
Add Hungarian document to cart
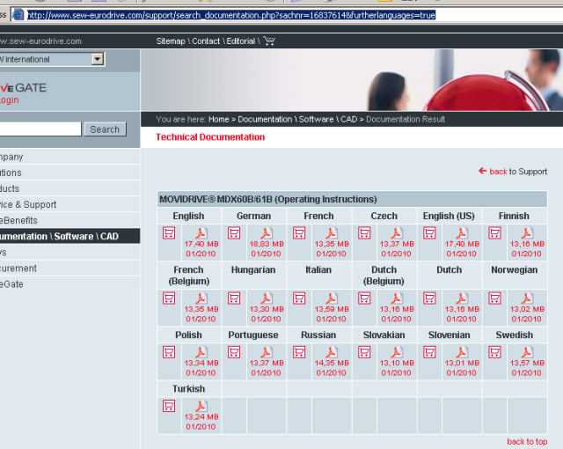point(234,298)
